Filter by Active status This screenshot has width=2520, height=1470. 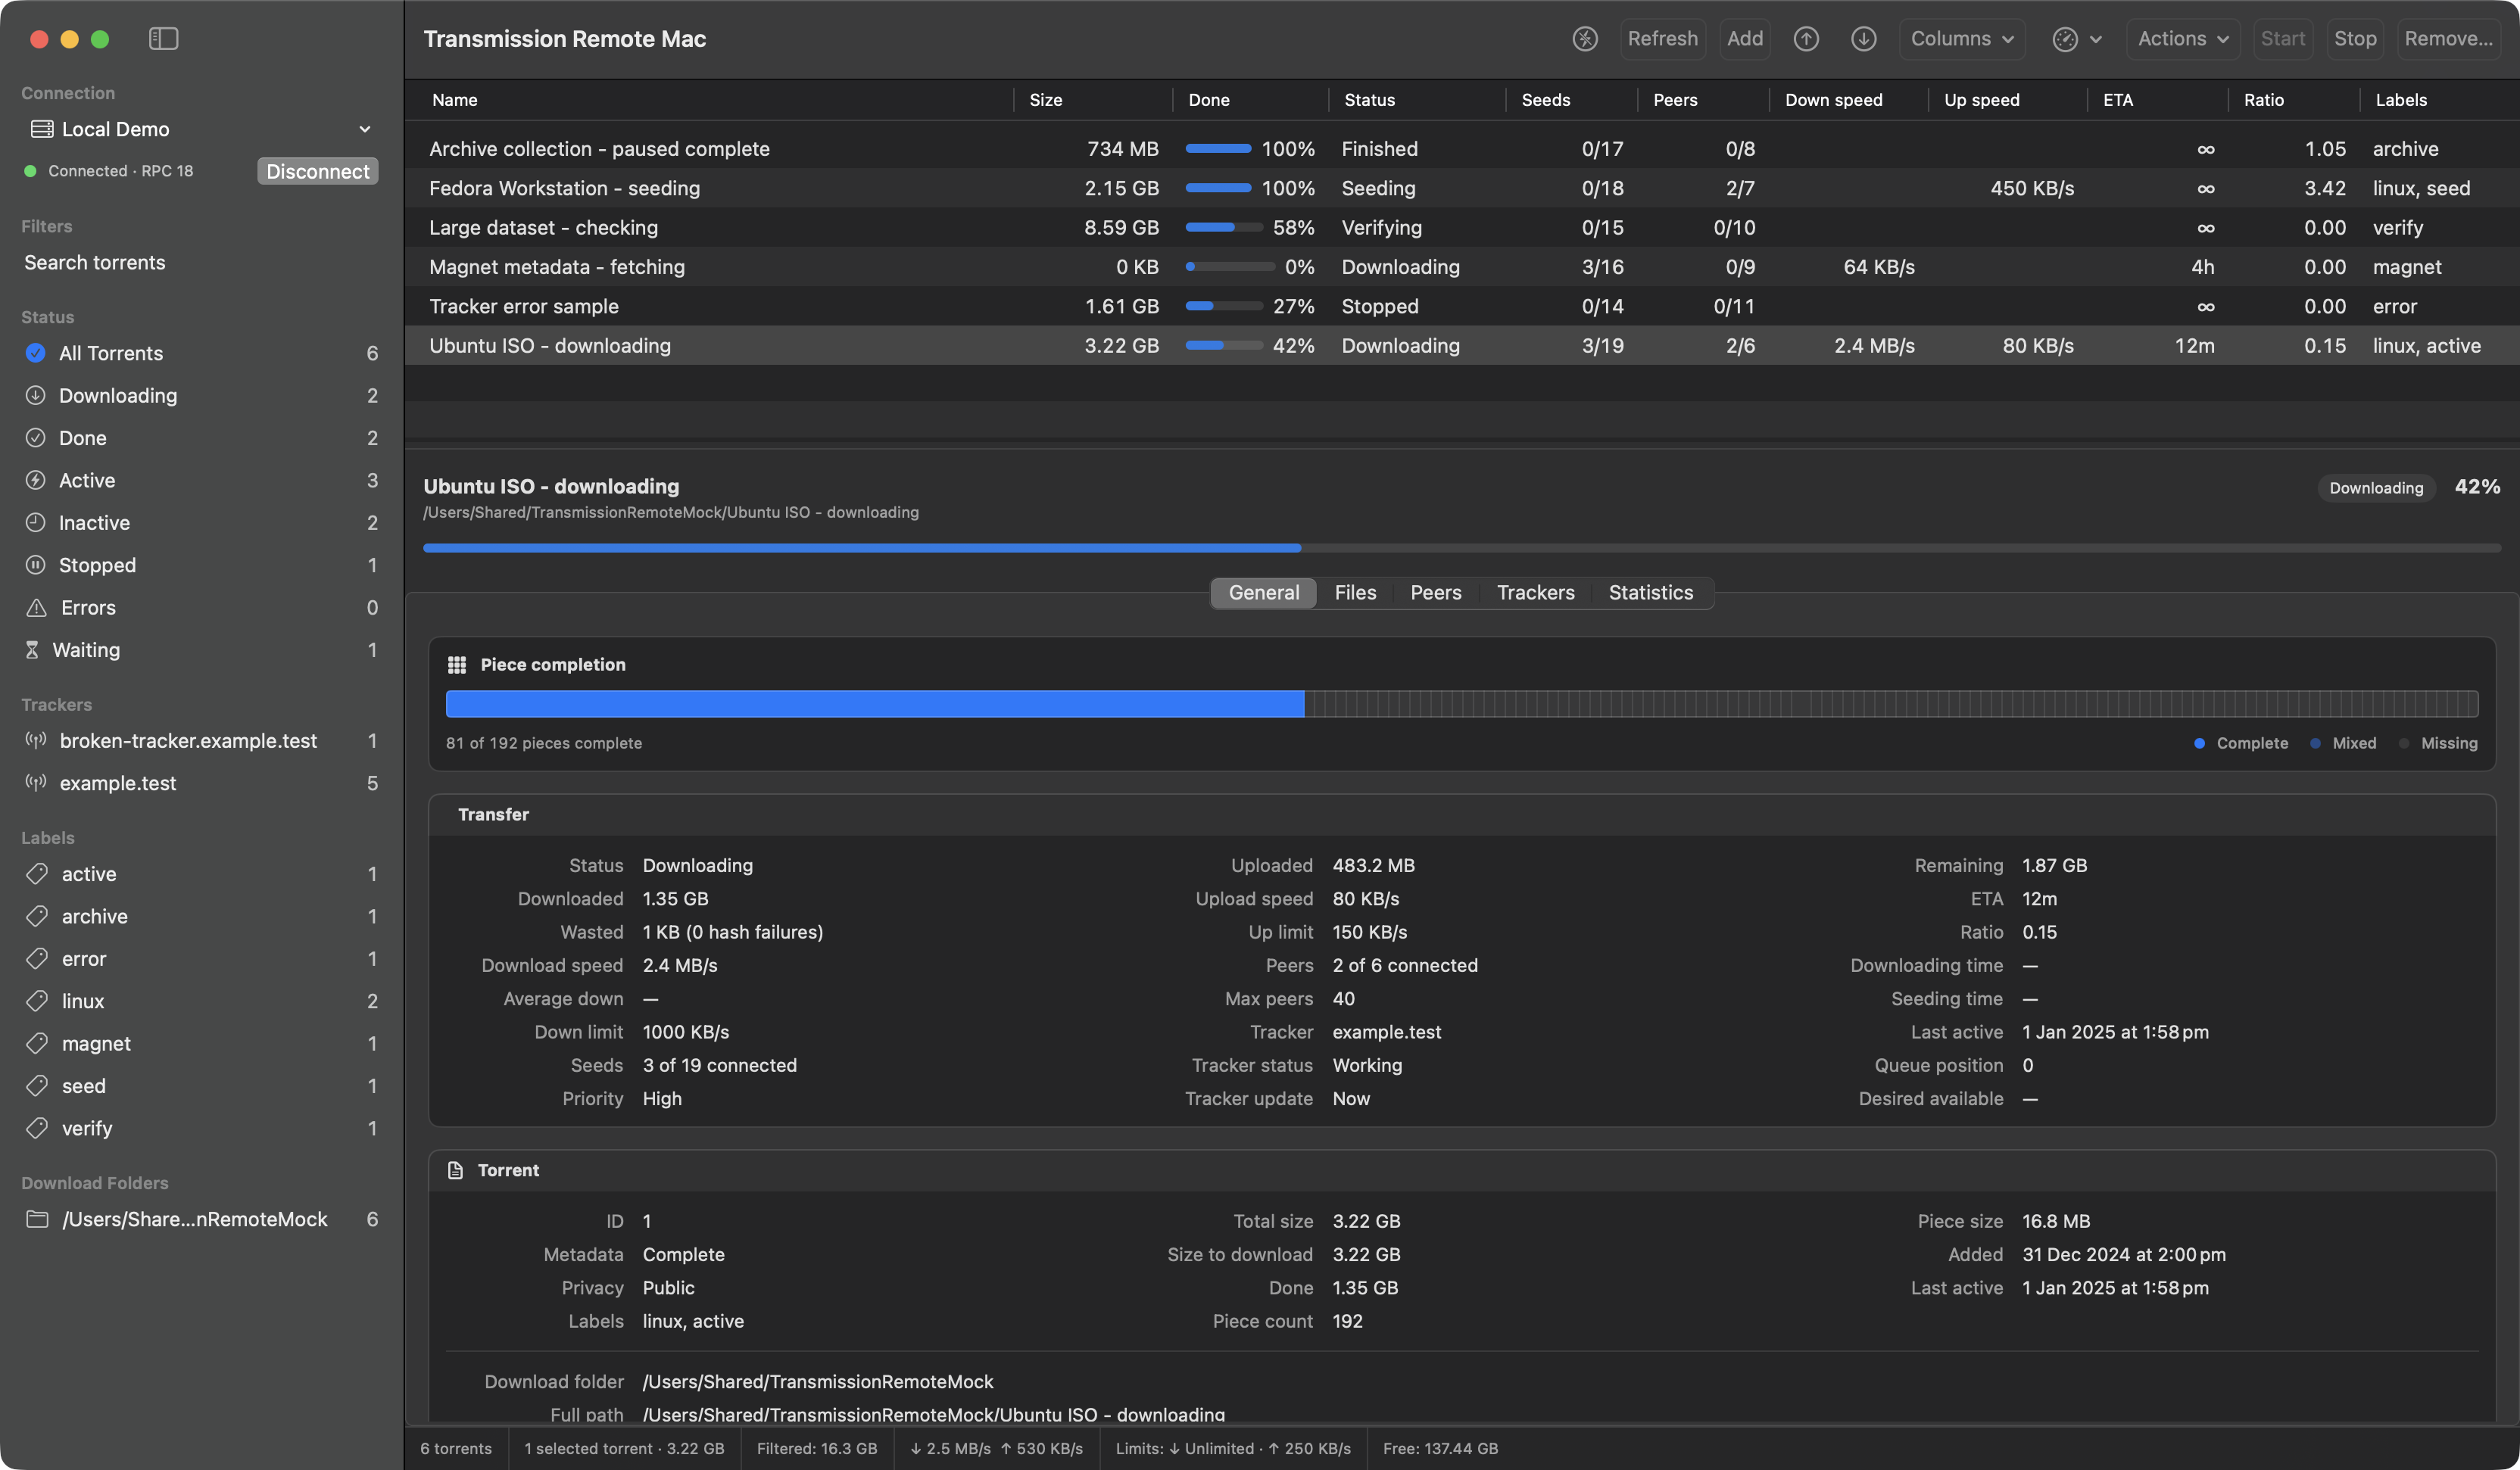[x=201, y=481]
